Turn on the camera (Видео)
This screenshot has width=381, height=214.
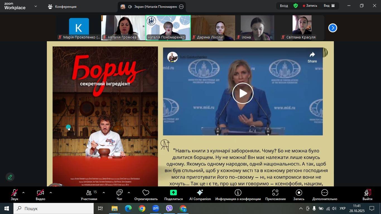pos(40,195)
